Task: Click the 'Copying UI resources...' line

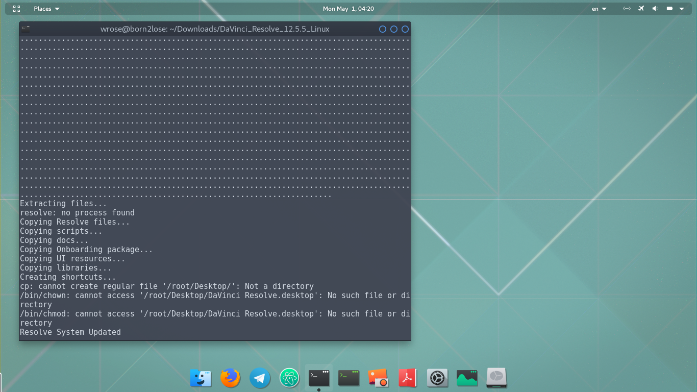Action: [x=72, y=259]
